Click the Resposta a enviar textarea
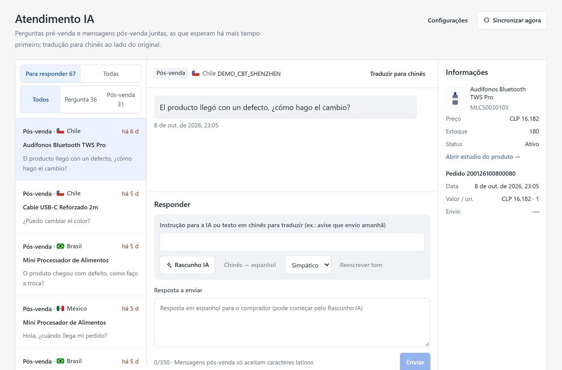 coord(292,323)
